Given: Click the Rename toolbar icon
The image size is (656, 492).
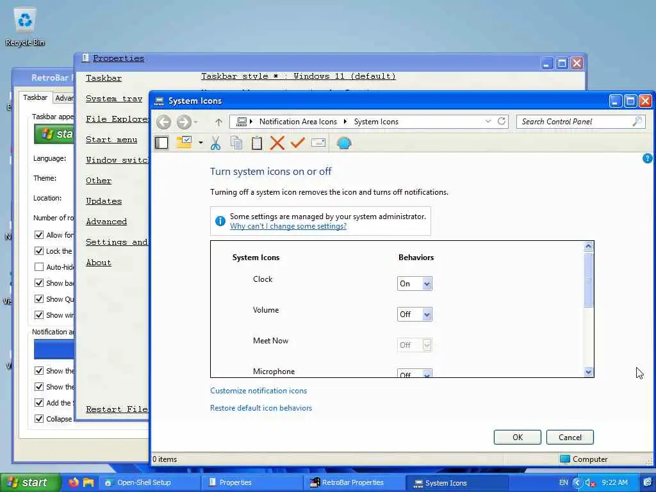Looking at the screenshot, I should click(x=318, y=143).
